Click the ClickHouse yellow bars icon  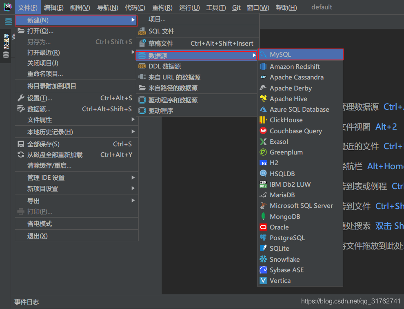click(263, 120)
